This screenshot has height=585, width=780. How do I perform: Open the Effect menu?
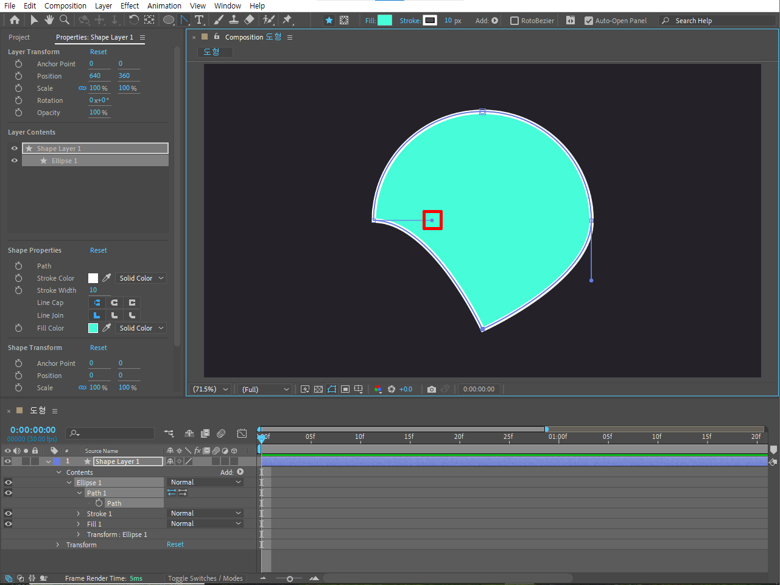pos(130,6)
